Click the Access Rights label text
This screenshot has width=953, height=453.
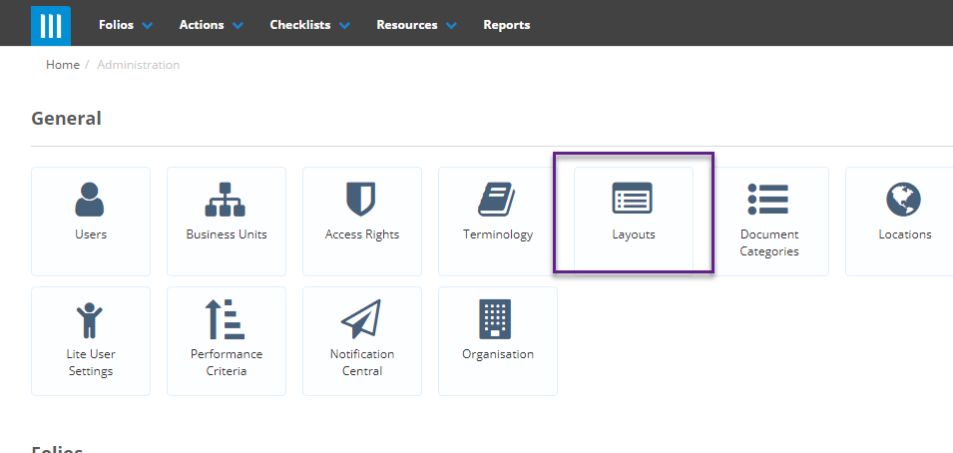pyautogui.click(x=361, y=234)
